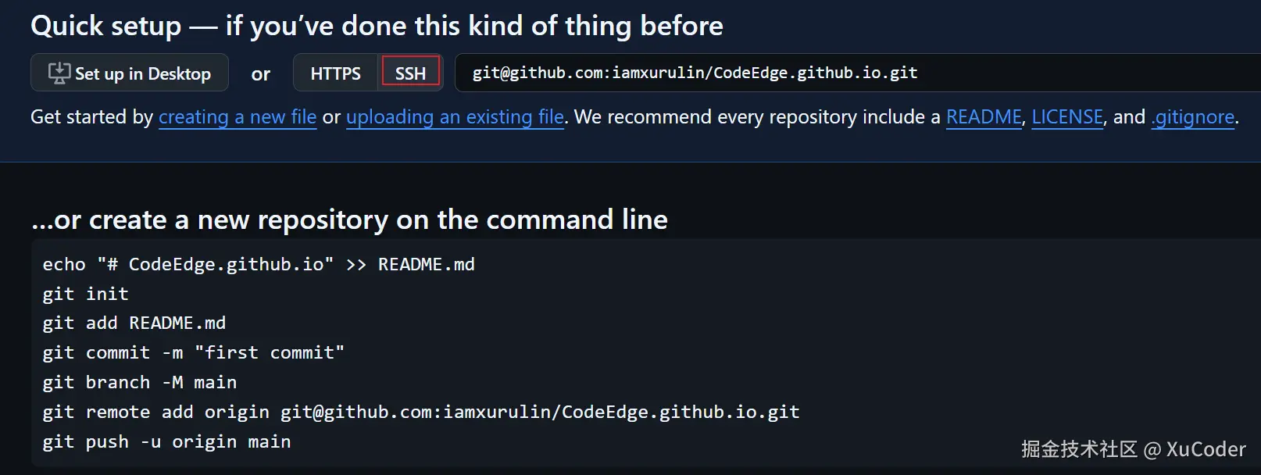The width and height of the screenshot is (1261, 475).
Task: Open the .gitignore link
Action: click(x=1193, y=117)
